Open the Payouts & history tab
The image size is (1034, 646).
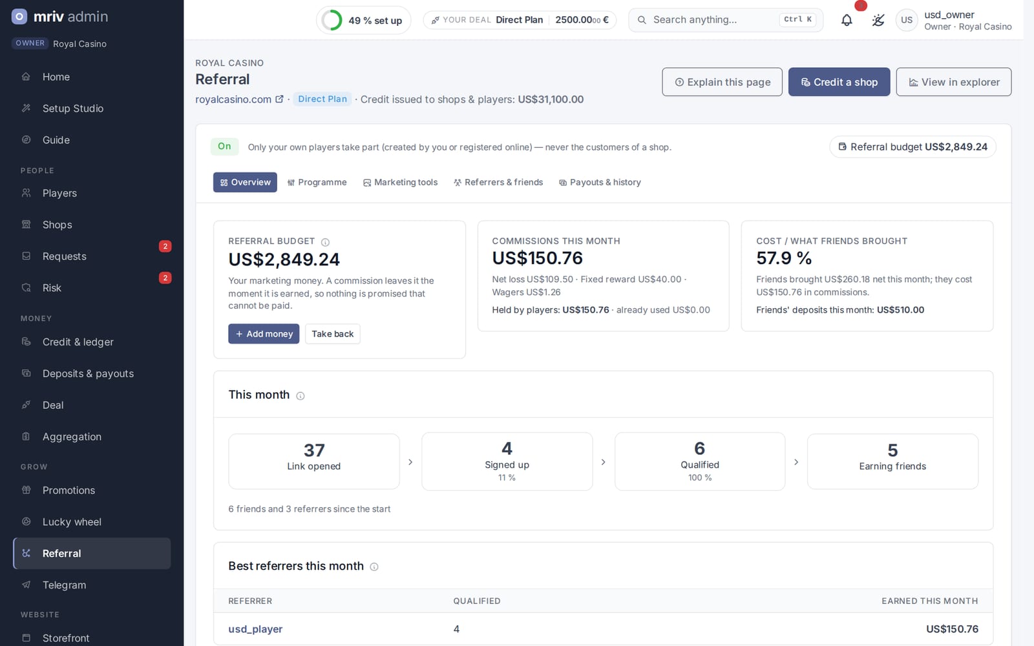(600, 182)
